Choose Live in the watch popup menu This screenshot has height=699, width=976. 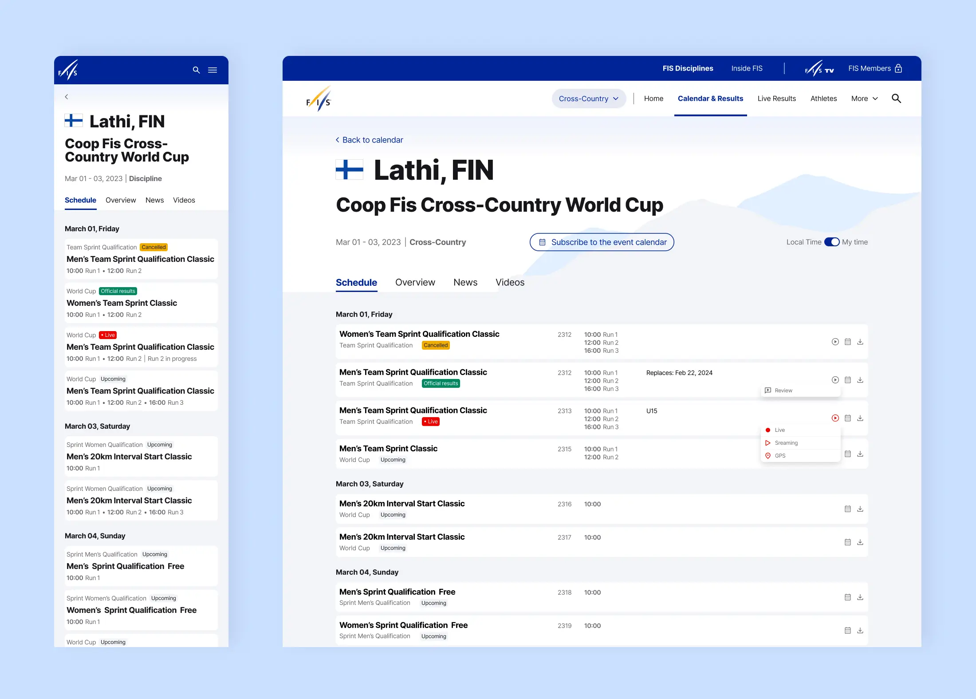point(800,430)
